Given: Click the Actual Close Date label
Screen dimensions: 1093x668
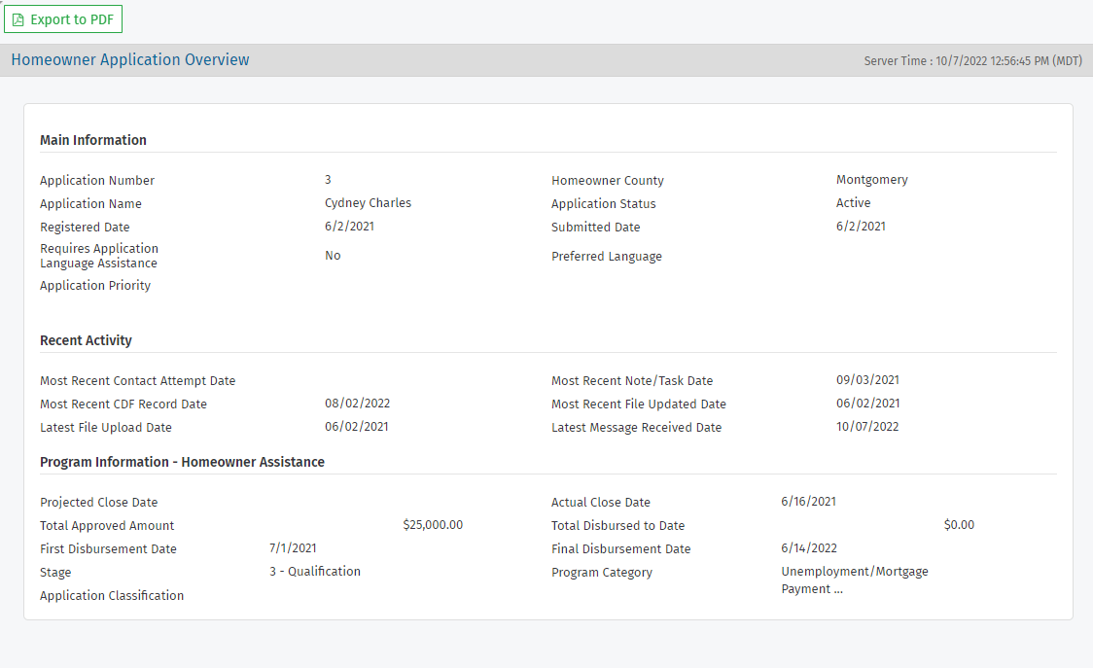Looking at the screenshot, I should tap(601, 503).
